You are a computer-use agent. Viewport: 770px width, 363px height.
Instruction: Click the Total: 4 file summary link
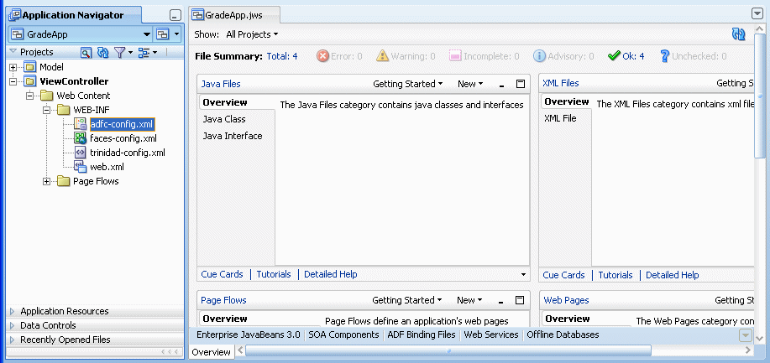[x=282, y=56]
